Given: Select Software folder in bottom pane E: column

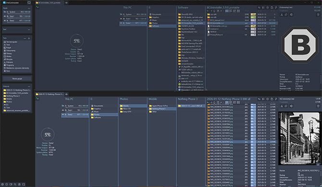Looking at the screenshot, I should coord(104,117).
